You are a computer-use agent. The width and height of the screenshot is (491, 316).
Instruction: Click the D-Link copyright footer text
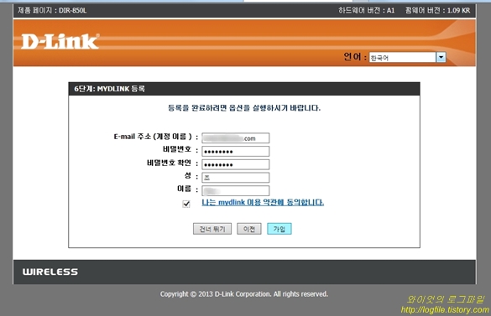click(244, 294)
